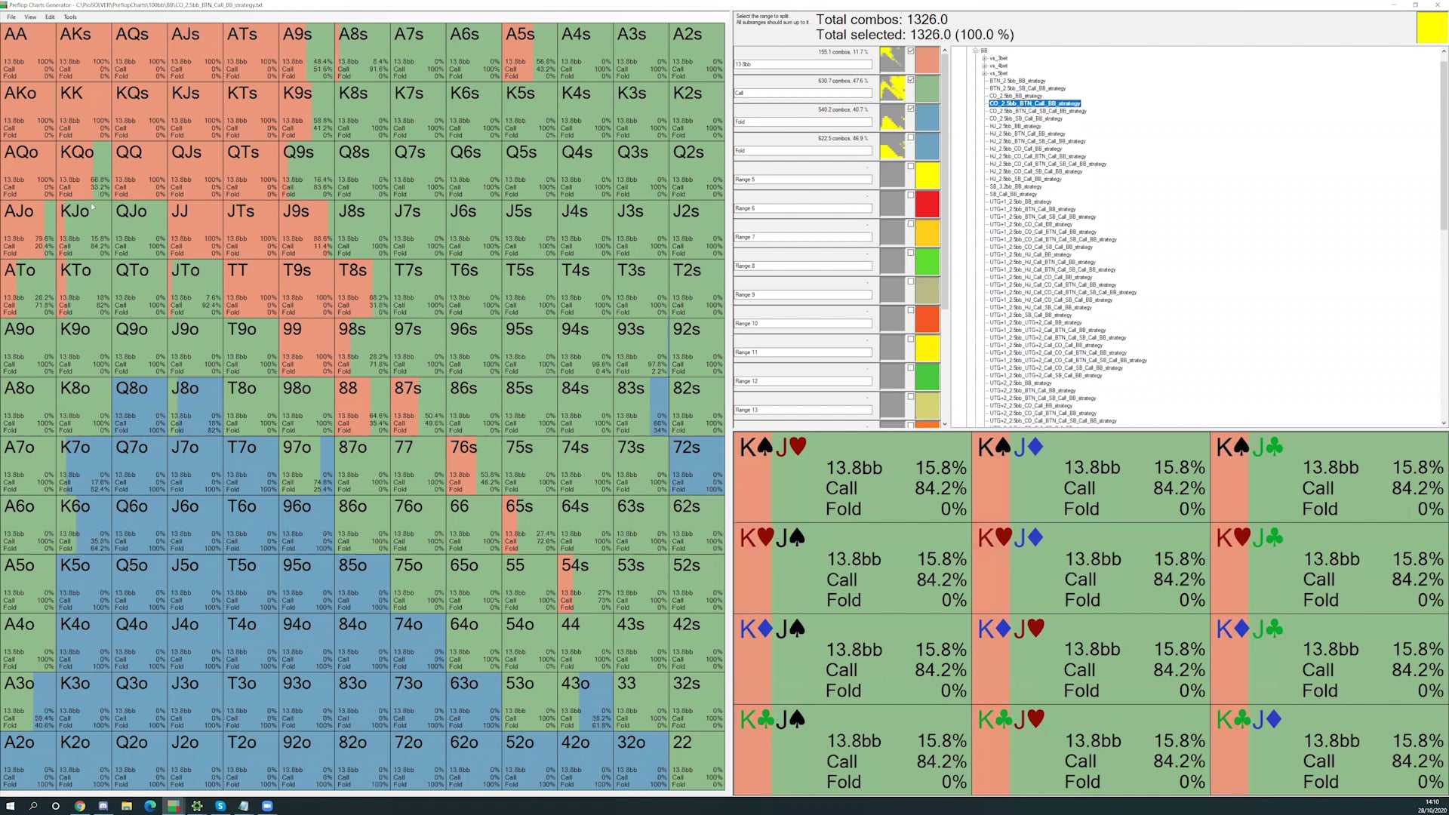Uncheck the Call range checkbox
Screen dimensions: 1449x815
[x=911, y=80]
